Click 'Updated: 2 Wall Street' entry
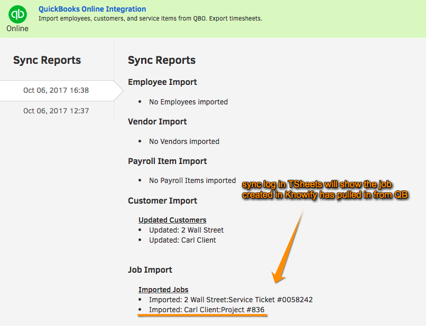Screen dimensions: 426x326 (x=186, y=231)
